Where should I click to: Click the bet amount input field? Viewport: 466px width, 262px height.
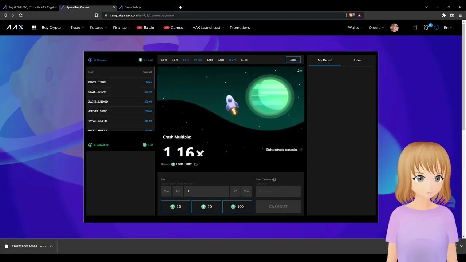[x=206, y=191]
